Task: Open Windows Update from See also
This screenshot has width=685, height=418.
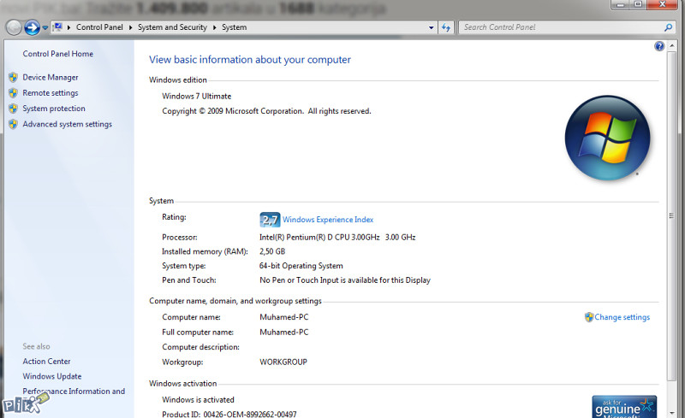Action: pos(52,376)
